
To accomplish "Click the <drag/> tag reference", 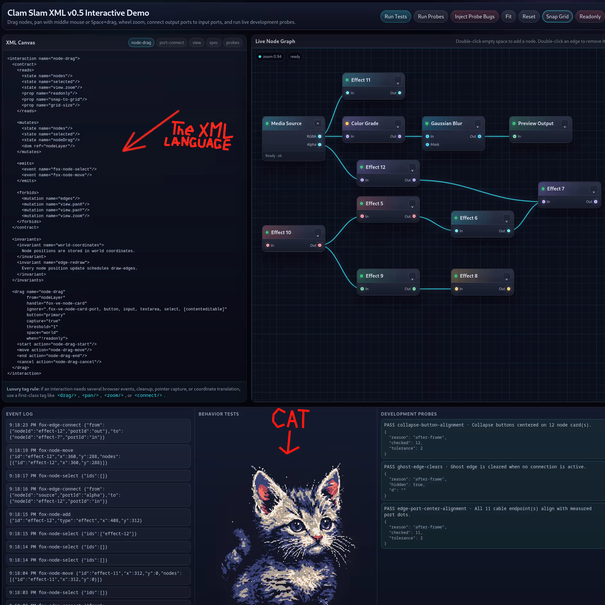I will click(67, 396).
